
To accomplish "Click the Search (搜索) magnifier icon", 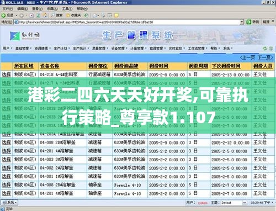I will click(53, 15).
